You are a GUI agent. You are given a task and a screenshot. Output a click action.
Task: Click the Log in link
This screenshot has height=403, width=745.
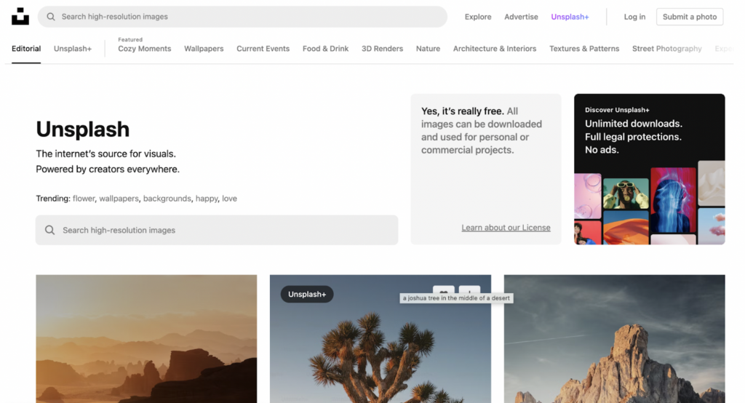tap(634, 17)
